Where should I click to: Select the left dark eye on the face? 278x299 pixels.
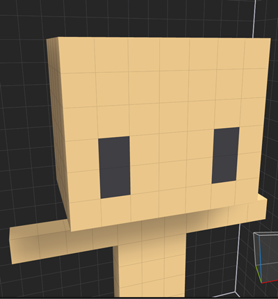pyautogui.click(x=114, y=167)
